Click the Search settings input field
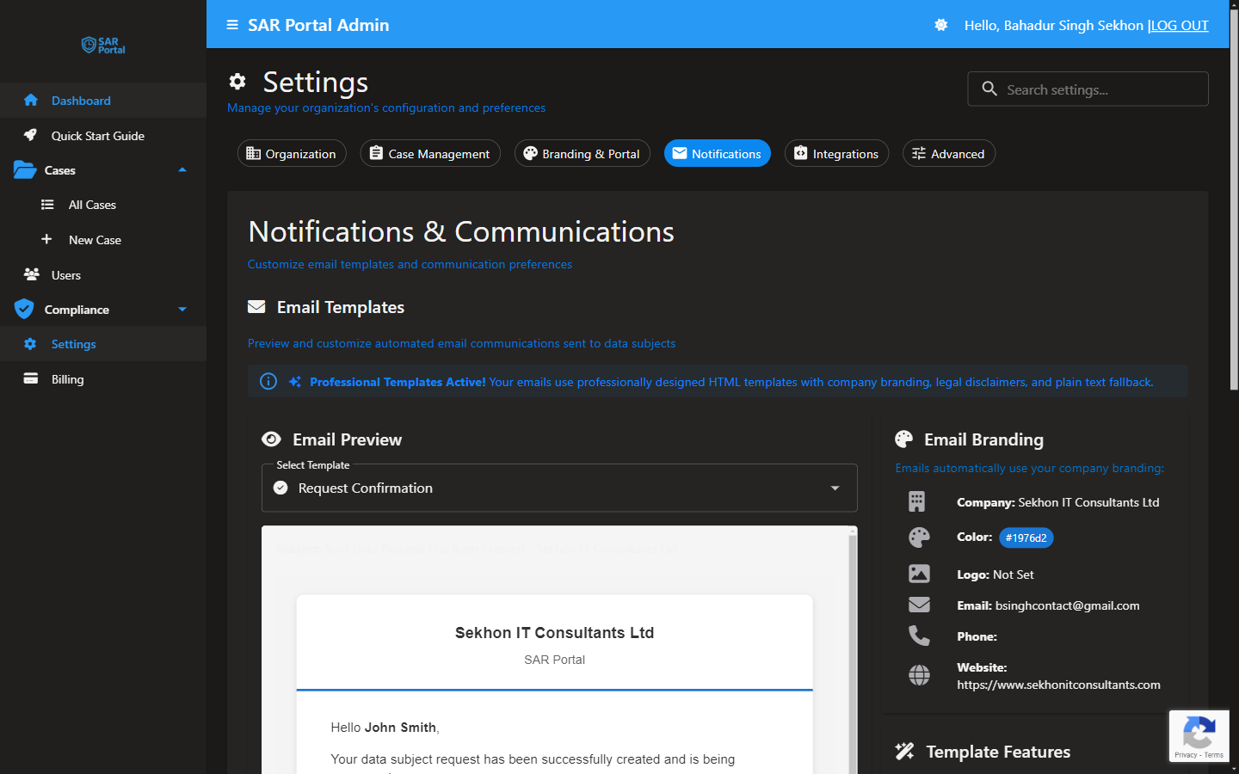Screen dimensions: 1239x774 (x=1088, y=89)
